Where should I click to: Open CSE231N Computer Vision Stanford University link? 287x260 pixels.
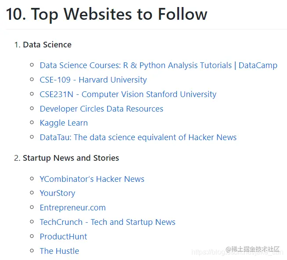[x=128, y=94]
